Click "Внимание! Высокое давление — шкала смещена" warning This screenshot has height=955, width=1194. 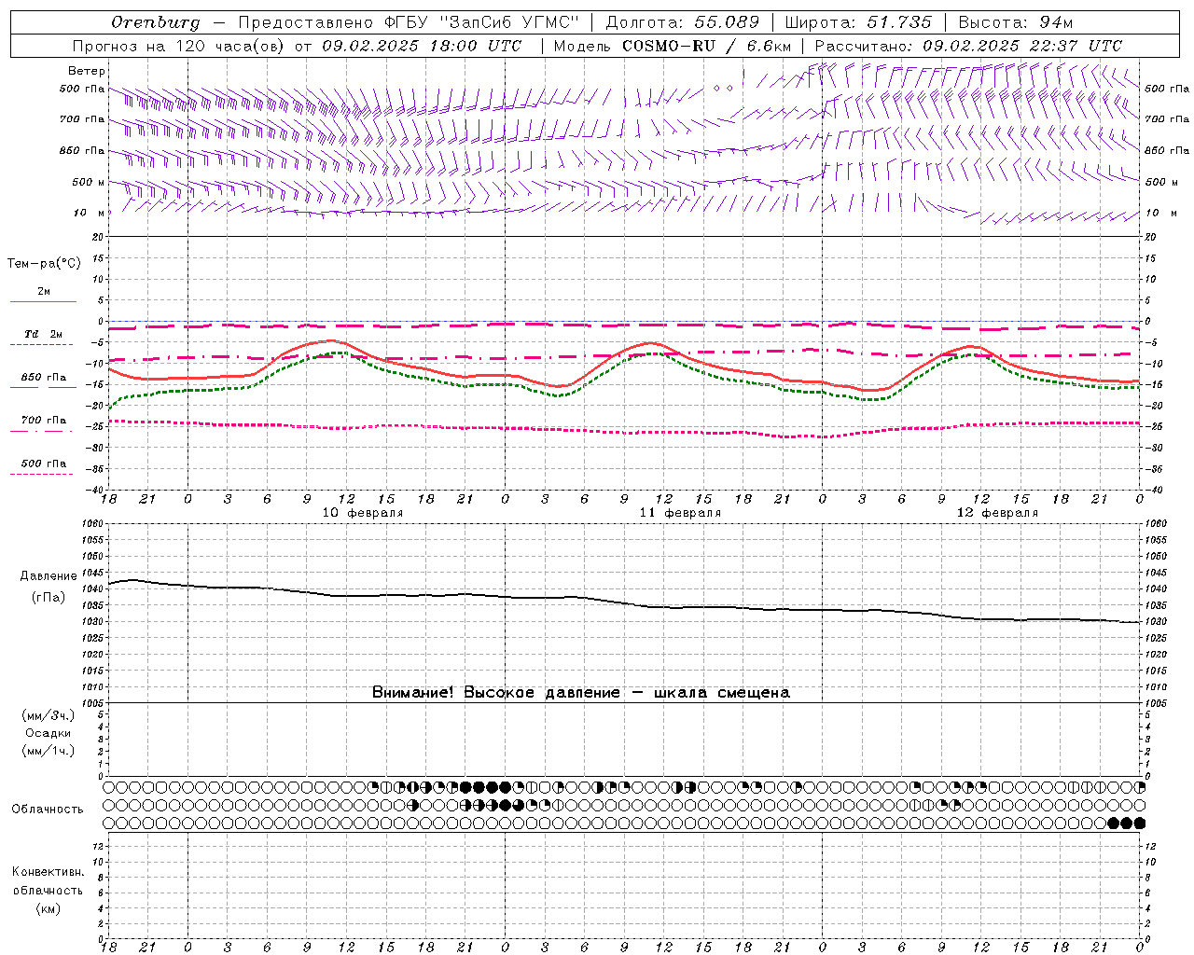[581, 692]
